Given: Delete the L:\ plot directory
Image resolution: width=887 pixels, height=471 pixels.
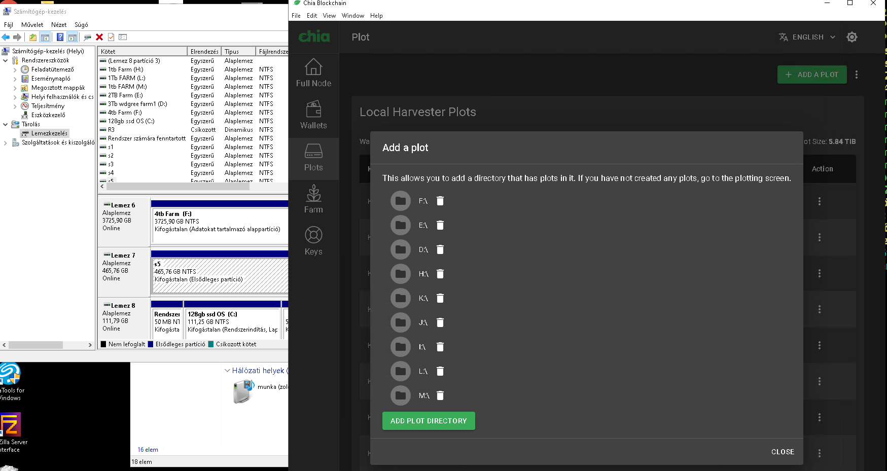Looking at the screenshot, I should [x=440, y=371].
